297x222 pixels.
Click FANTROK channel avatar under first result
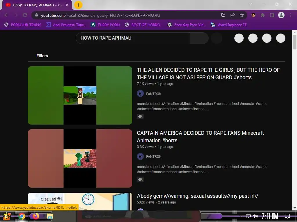[x=140, y=94]
